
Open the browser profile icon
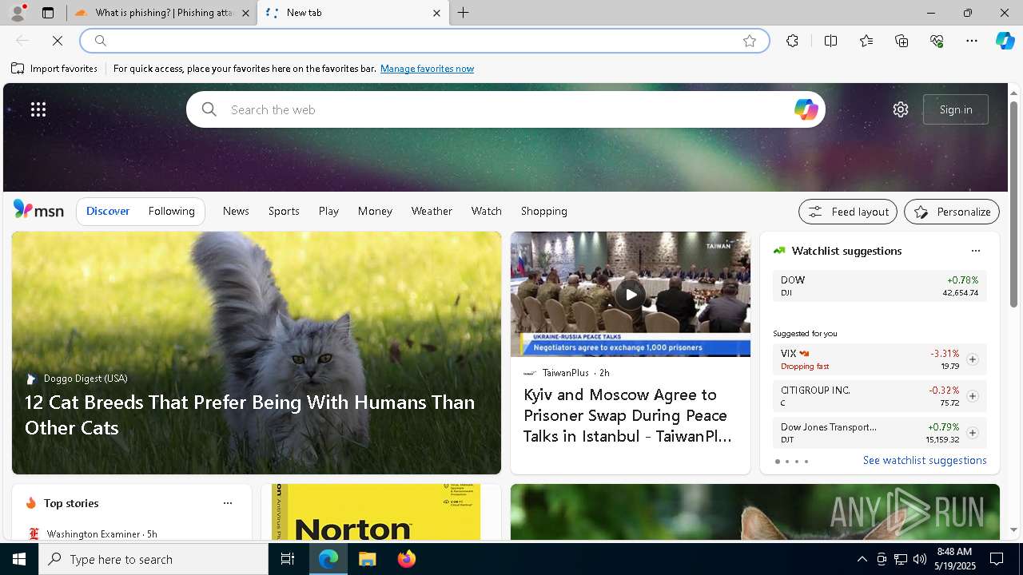pos(18,13)
